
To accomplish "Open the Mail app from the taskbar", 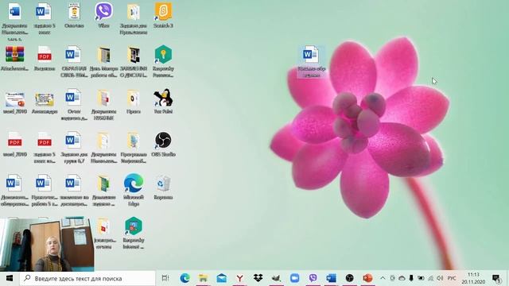I will 221,278.
